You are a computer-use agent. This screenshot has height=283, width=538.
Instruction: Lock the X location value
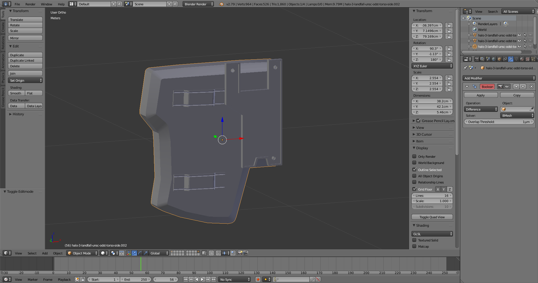[449, 25]
